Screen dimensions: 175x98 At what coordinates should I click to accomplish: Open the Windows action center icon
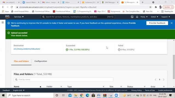pyautogui.click(x=170, y=95)
